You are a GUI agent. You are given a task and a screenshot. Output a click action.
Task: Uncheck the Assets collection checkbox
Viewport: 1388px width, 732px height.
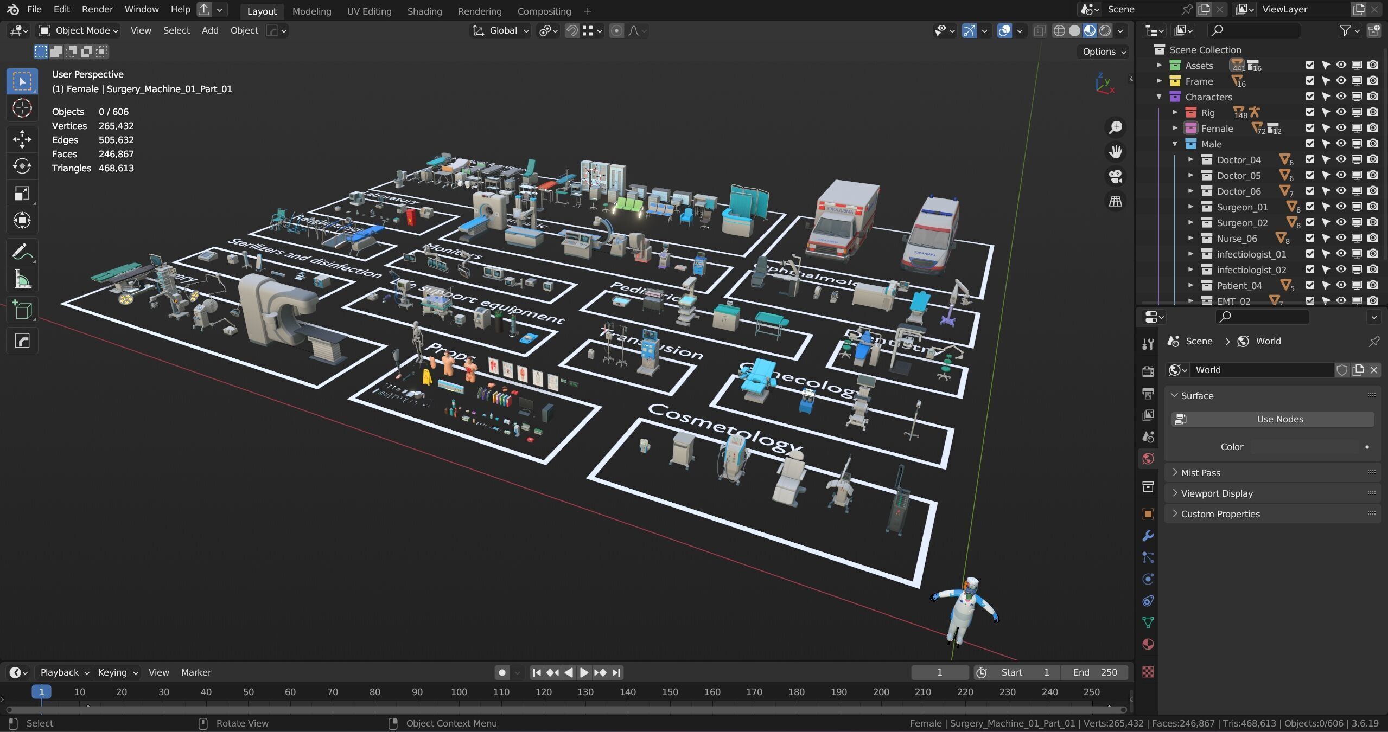click(x=1310, y=65)
